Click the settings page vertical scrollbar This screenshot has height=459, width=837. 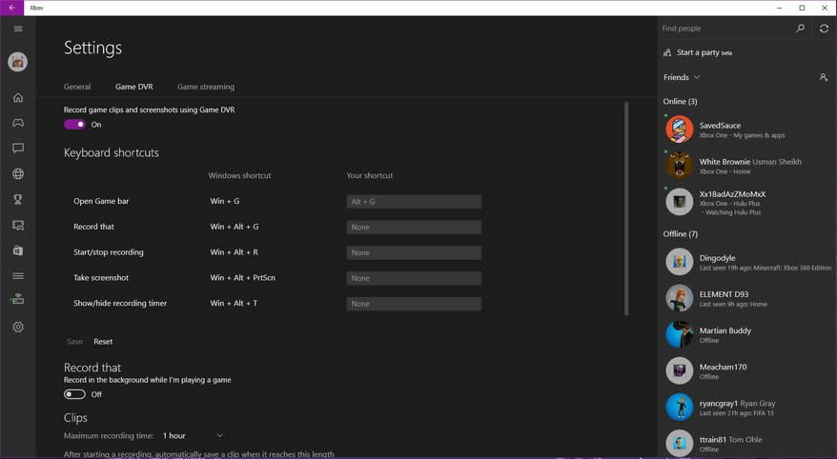point(626,210)
